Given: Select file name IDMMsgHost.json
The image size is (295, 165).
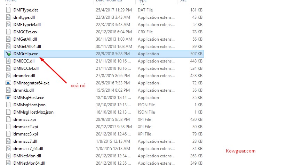Looking at the screenshot, I should 29,105.
